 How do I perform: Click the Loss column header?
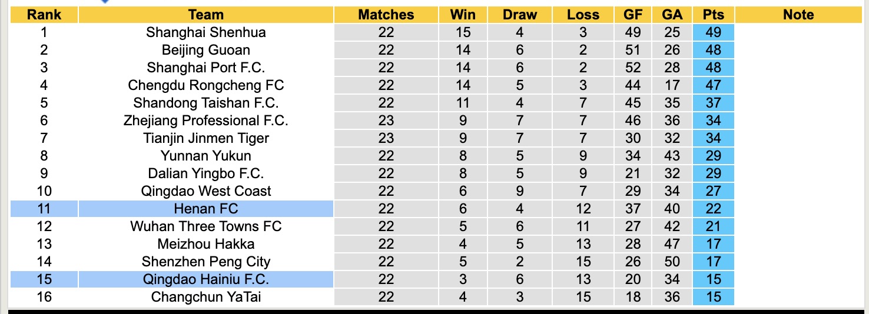[583, 15]
